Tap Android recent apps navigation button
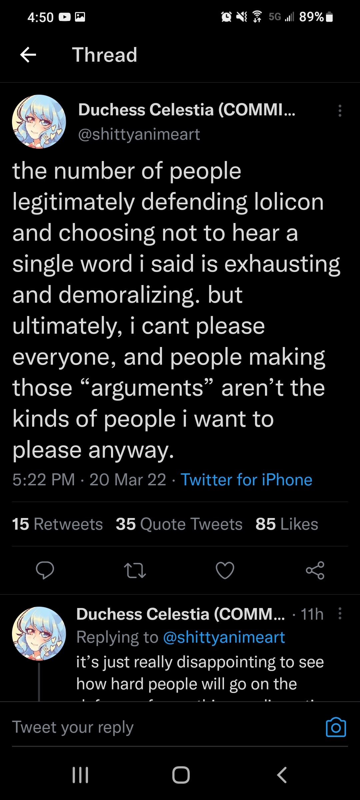 [x=80, y=775]
